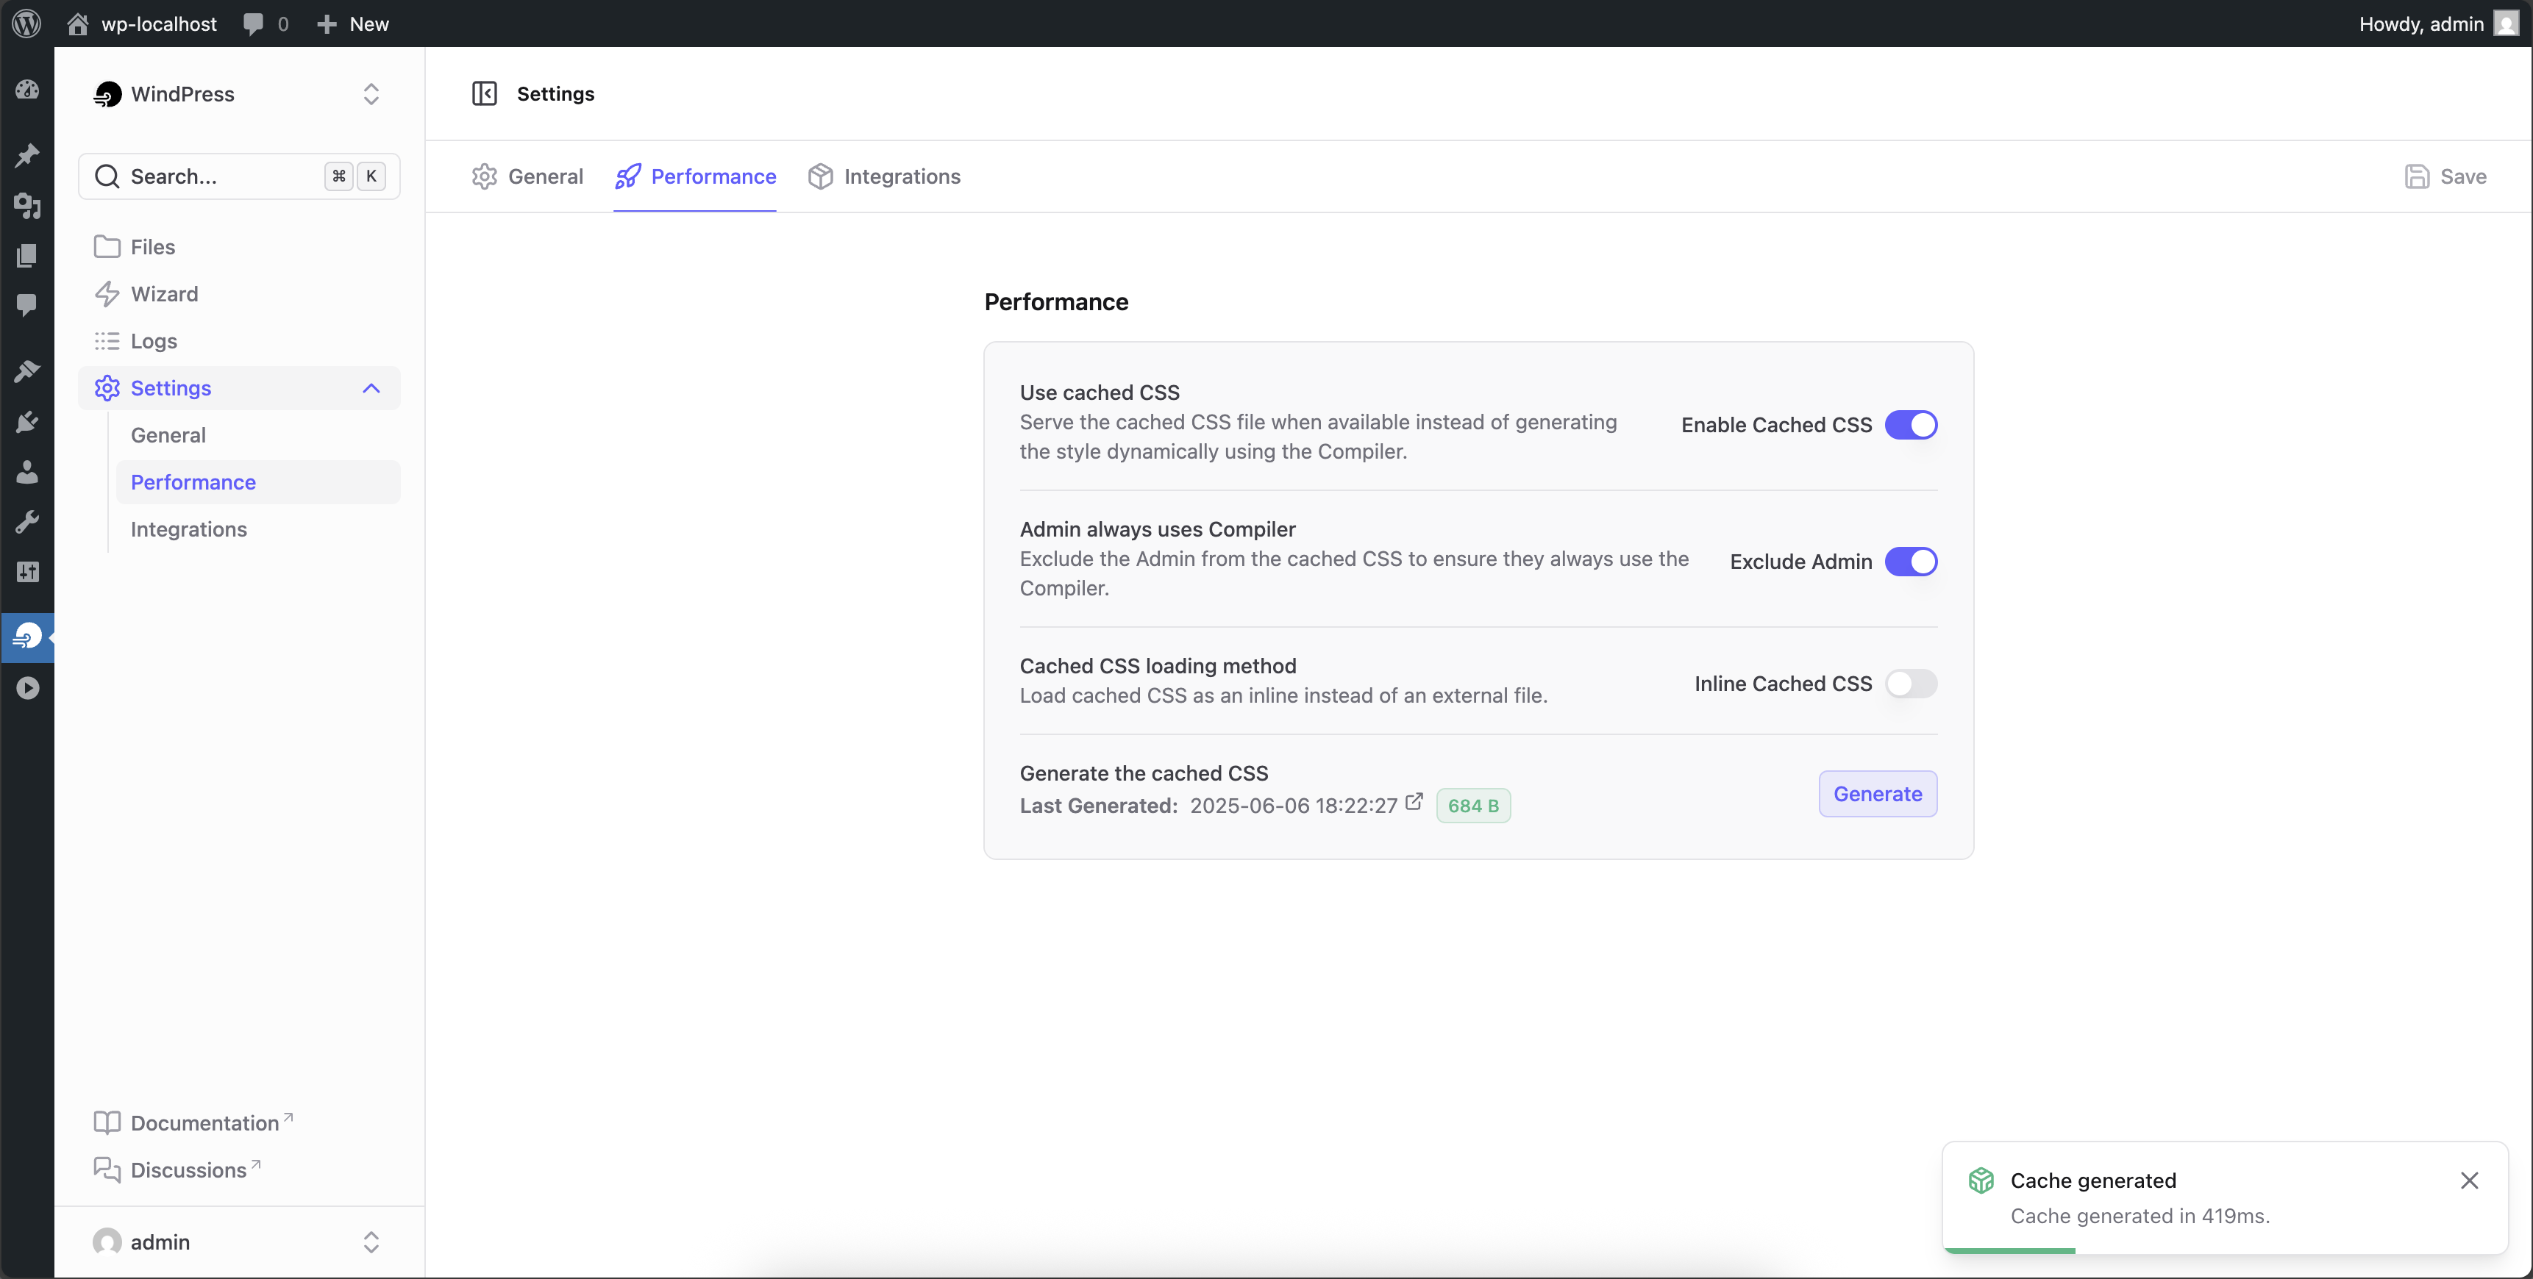Enable the Inline Cached CSS toggle

pyautogui.click(x=1911, y=684)
